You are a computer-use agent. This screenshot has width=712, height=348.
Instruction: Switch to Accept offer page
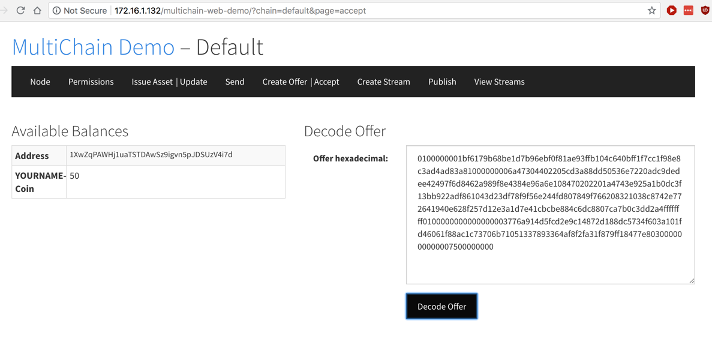[x=327, y=82]
